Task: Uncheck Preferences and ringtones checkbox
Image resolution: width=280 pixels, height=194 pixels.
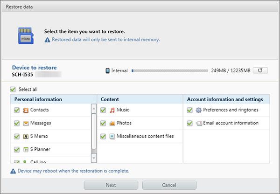Action: 189,110
